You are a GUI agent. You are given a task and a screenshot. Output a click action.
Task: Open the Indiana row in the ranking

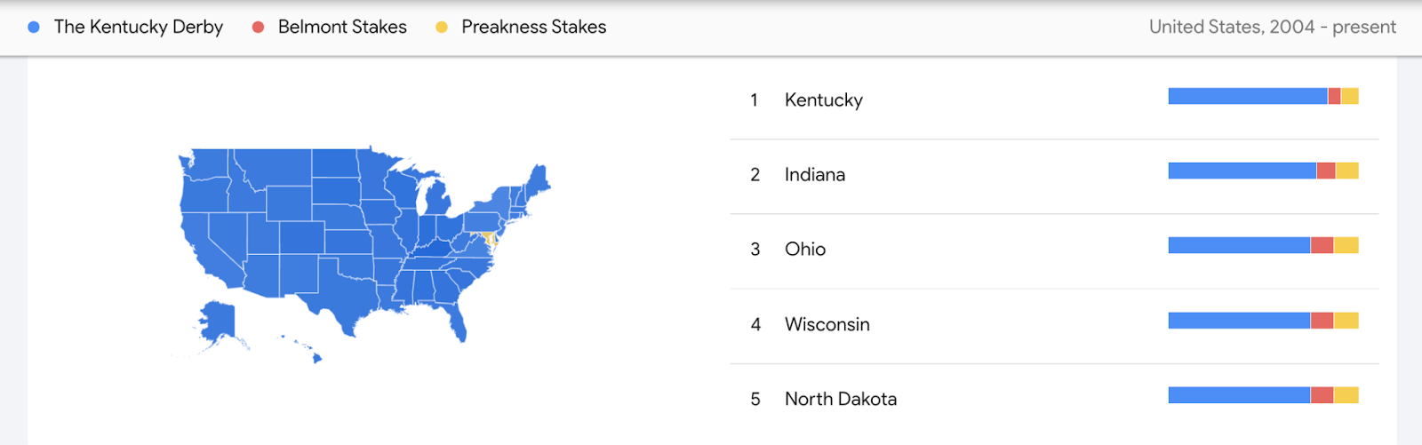click(x=1054, y=175)
